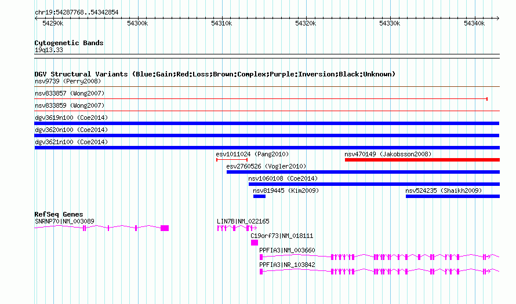Select the blue bar under dgv3619n100
Image resolution: width=516 pixels, height=304 pixels.
[x=267, y=123]
